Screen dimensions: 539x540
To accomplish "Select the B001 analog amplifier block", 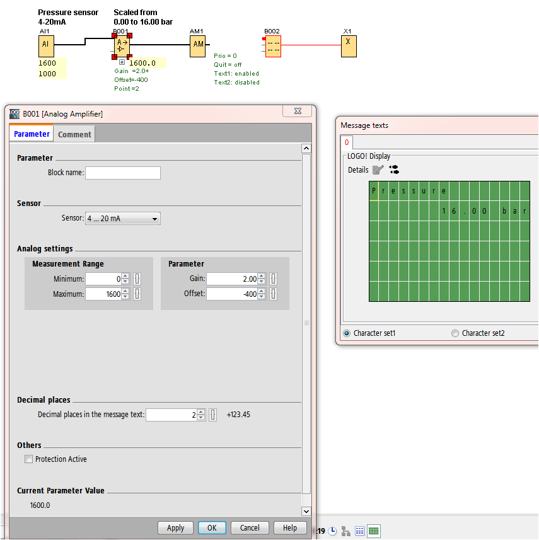I will (x=122, y=46).
